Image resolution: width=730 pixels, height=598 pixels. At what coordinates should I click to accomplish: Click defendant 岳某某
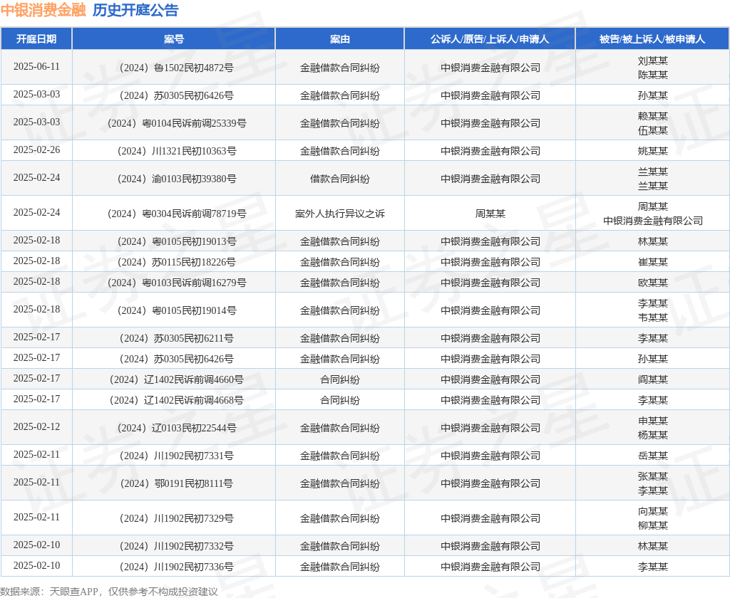(x=653, y=456)
